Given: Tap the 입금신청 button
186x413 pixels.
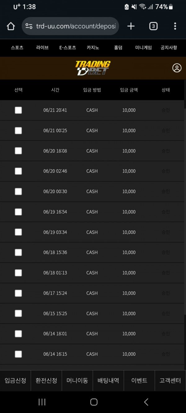Looking at the screenshot, I should [15, 380].
